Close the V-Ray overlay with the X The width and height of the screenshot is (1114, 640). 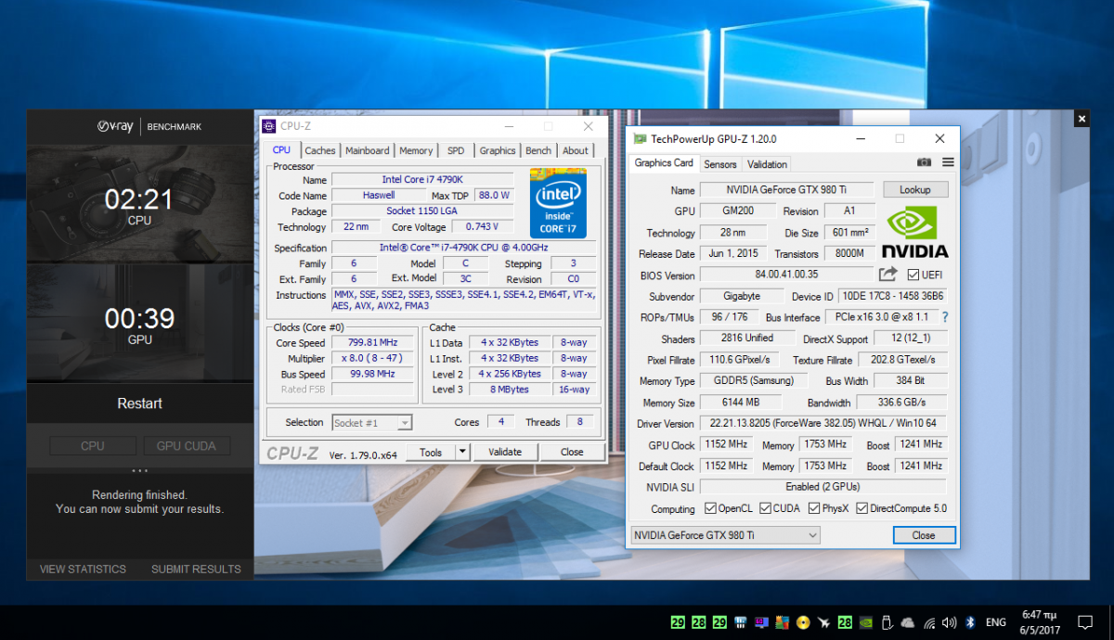pyautogui.click(x=1082, y=119)
